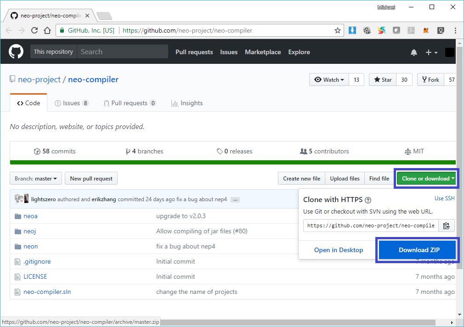Screen dimensions: 464x327
Task: Open the Insights tab
Action: pos(187,103)
